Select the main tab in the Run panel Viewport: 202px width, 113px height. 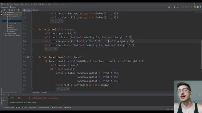pyautogui.click(x=10, y=95)
